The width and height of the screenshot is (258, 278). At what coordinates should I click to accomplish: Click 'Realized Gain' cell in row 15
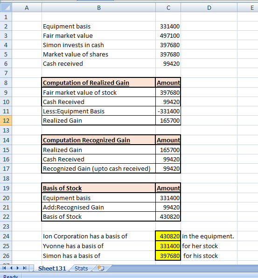pyautogui.click(x=98, y=150)
